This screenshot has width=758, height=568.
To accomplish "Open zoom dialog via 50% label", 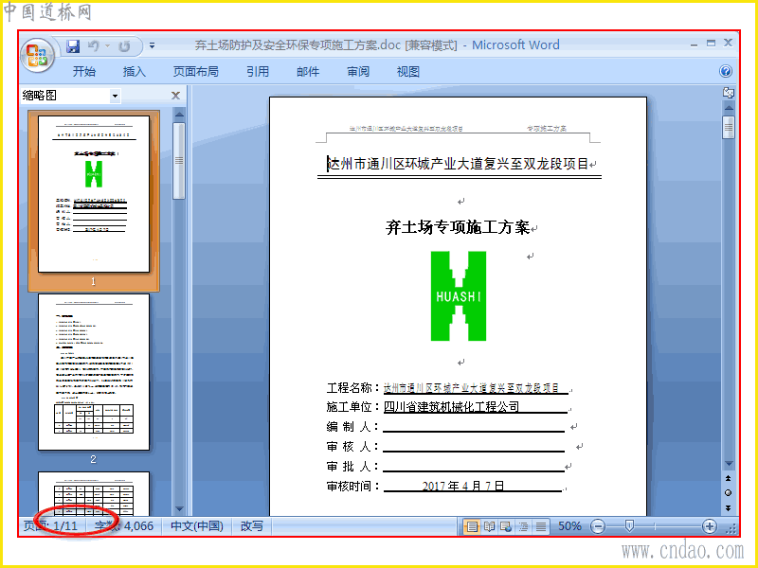I will coord(569,526).
